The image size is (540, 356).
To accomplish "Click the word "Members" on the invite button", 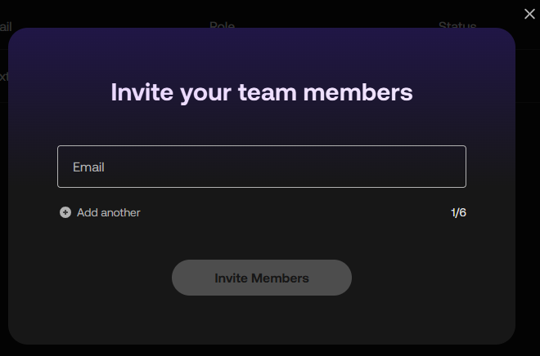I will pos(281,278).
